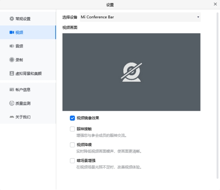Click the gauge icon beside 质量监测
Viewport: 220px width, 190px height.
tap(12, 103)
